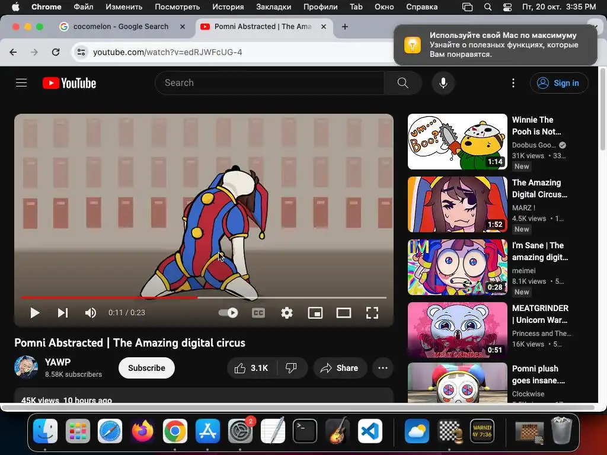Seek along the red video progress bar
This screenshot has height=455, width=607.
coord(204,297)
